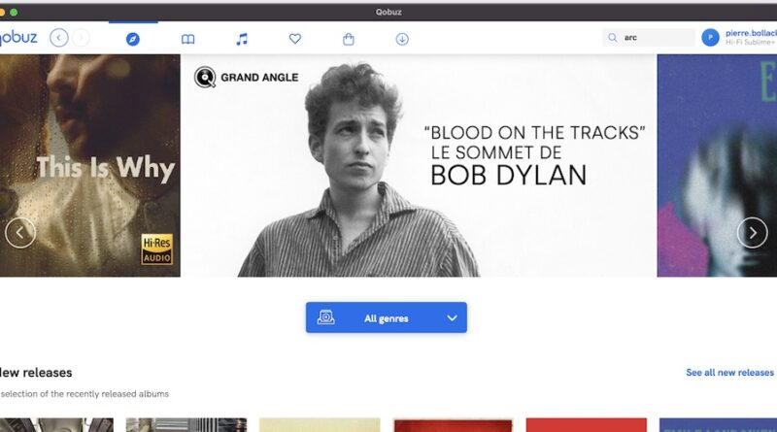Open the Downloads arrow icon
This screenshot has width=777, height=432.
click(402, 39)
